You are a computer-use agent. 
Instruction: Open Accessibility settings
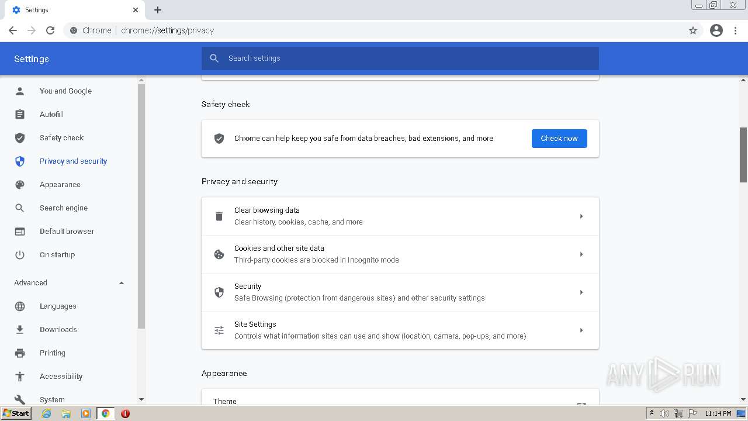pos(61,377)
